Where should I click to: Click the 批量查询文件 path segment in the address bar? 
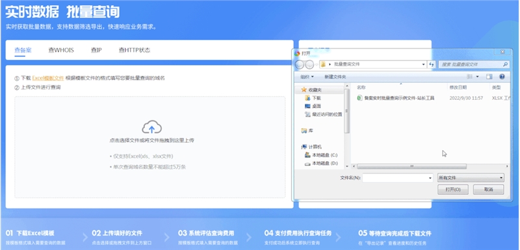[346, 64]
